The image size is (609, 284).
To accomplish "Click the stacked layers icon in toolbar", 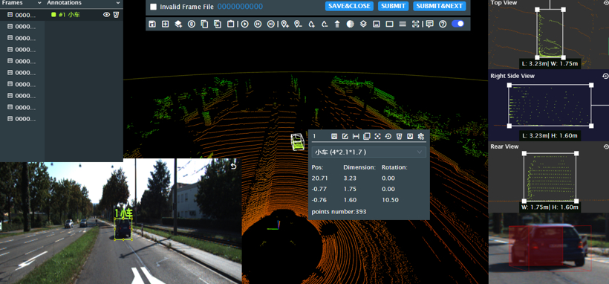I will [x=363, y=24].
